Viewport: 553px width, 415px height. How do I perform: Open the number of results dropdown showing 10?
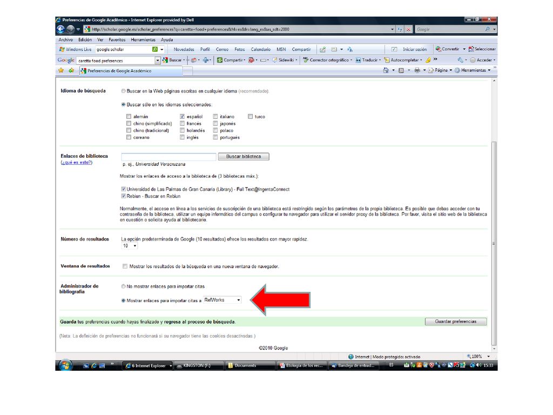coord(130,246)
